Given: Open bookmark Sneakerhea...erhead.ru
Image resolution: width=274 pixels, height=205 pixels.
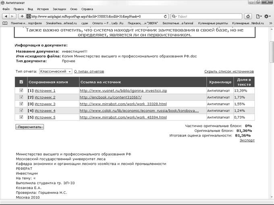Looking at the screenshot, I should (x=61, y=23).
